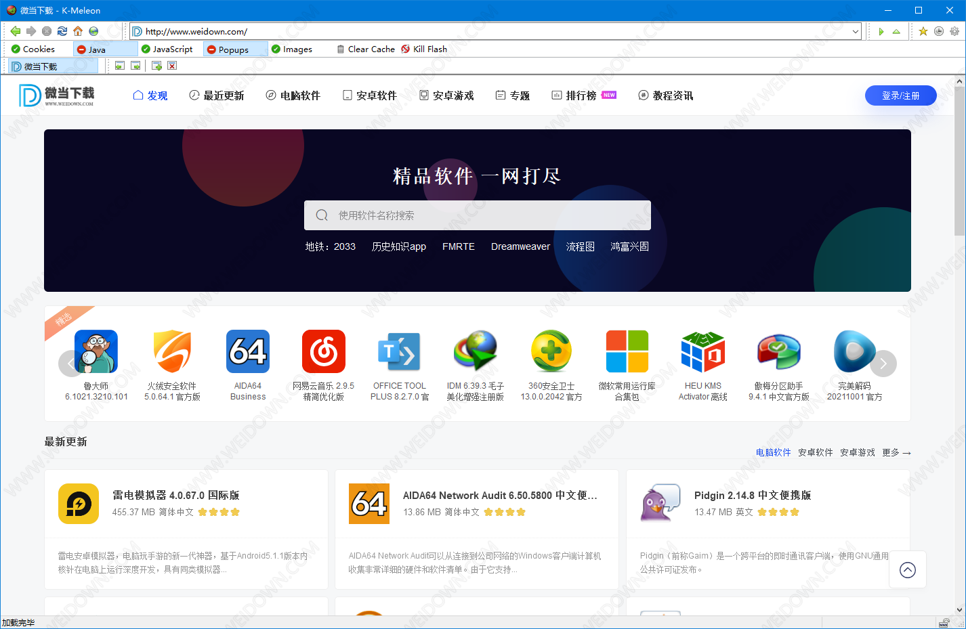Open the 傲梅分区助手 icon
Image resolution: width=966 pixels, height=629 pixels.
pyautogui.click(x=779, y=351)
